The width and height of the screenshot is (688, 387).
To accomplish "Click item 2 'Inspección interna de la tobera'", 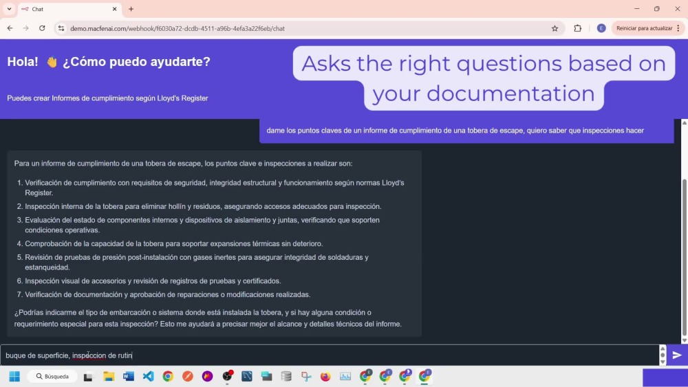I will click(x=203, y=206).
